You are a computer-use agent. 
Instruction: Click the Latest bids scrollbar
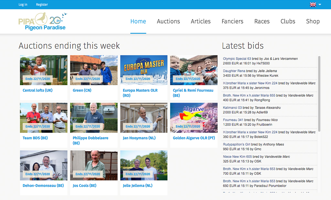[x=319, y=94]
